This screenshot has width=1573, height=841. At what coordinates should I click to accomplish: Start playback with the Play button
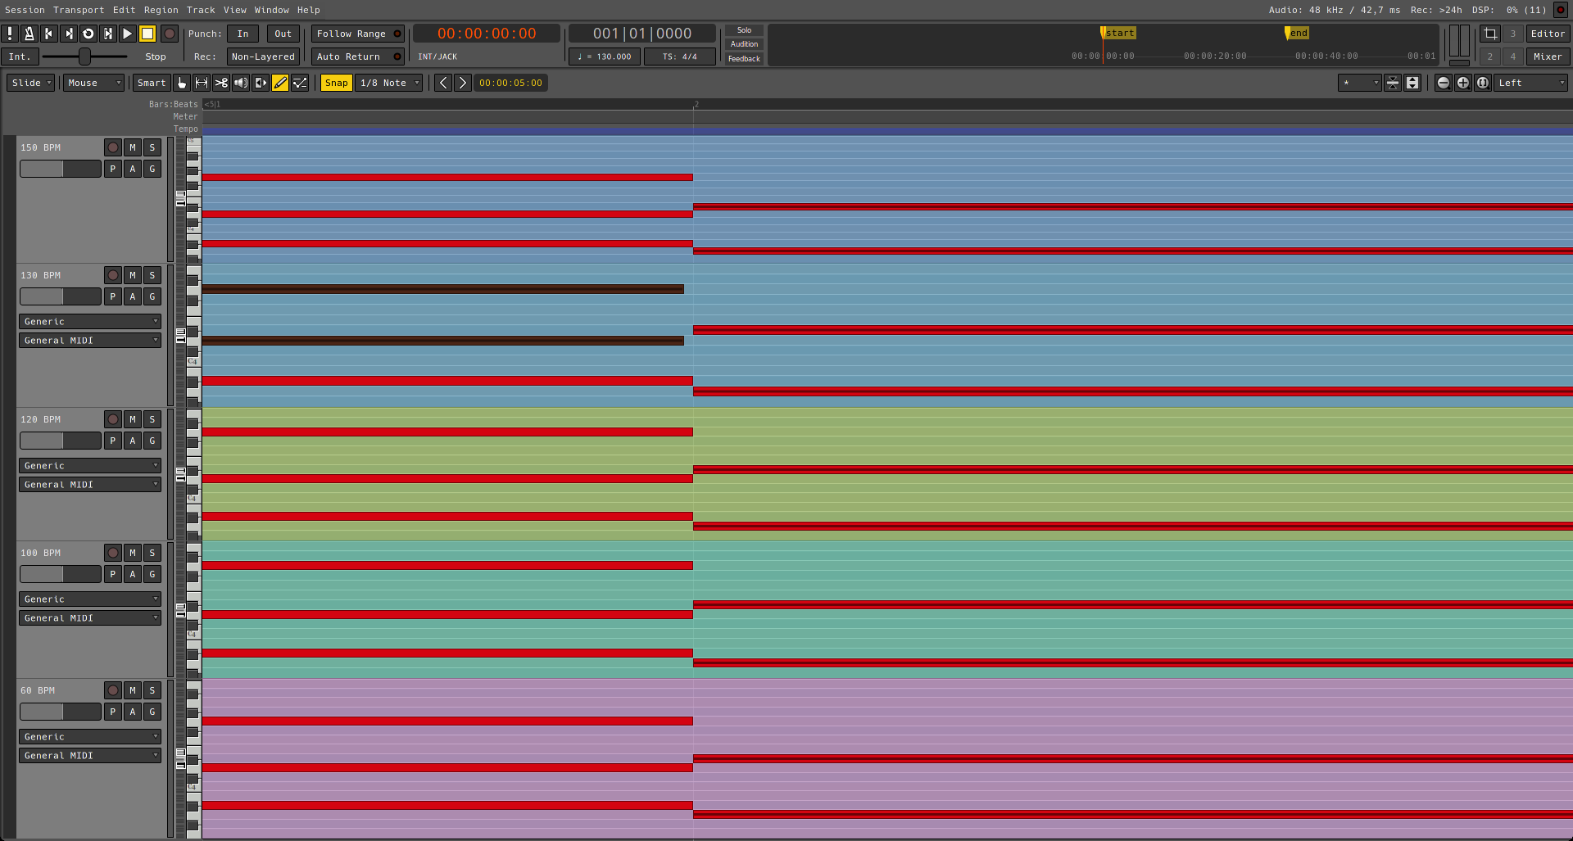[x=128, y=34]
